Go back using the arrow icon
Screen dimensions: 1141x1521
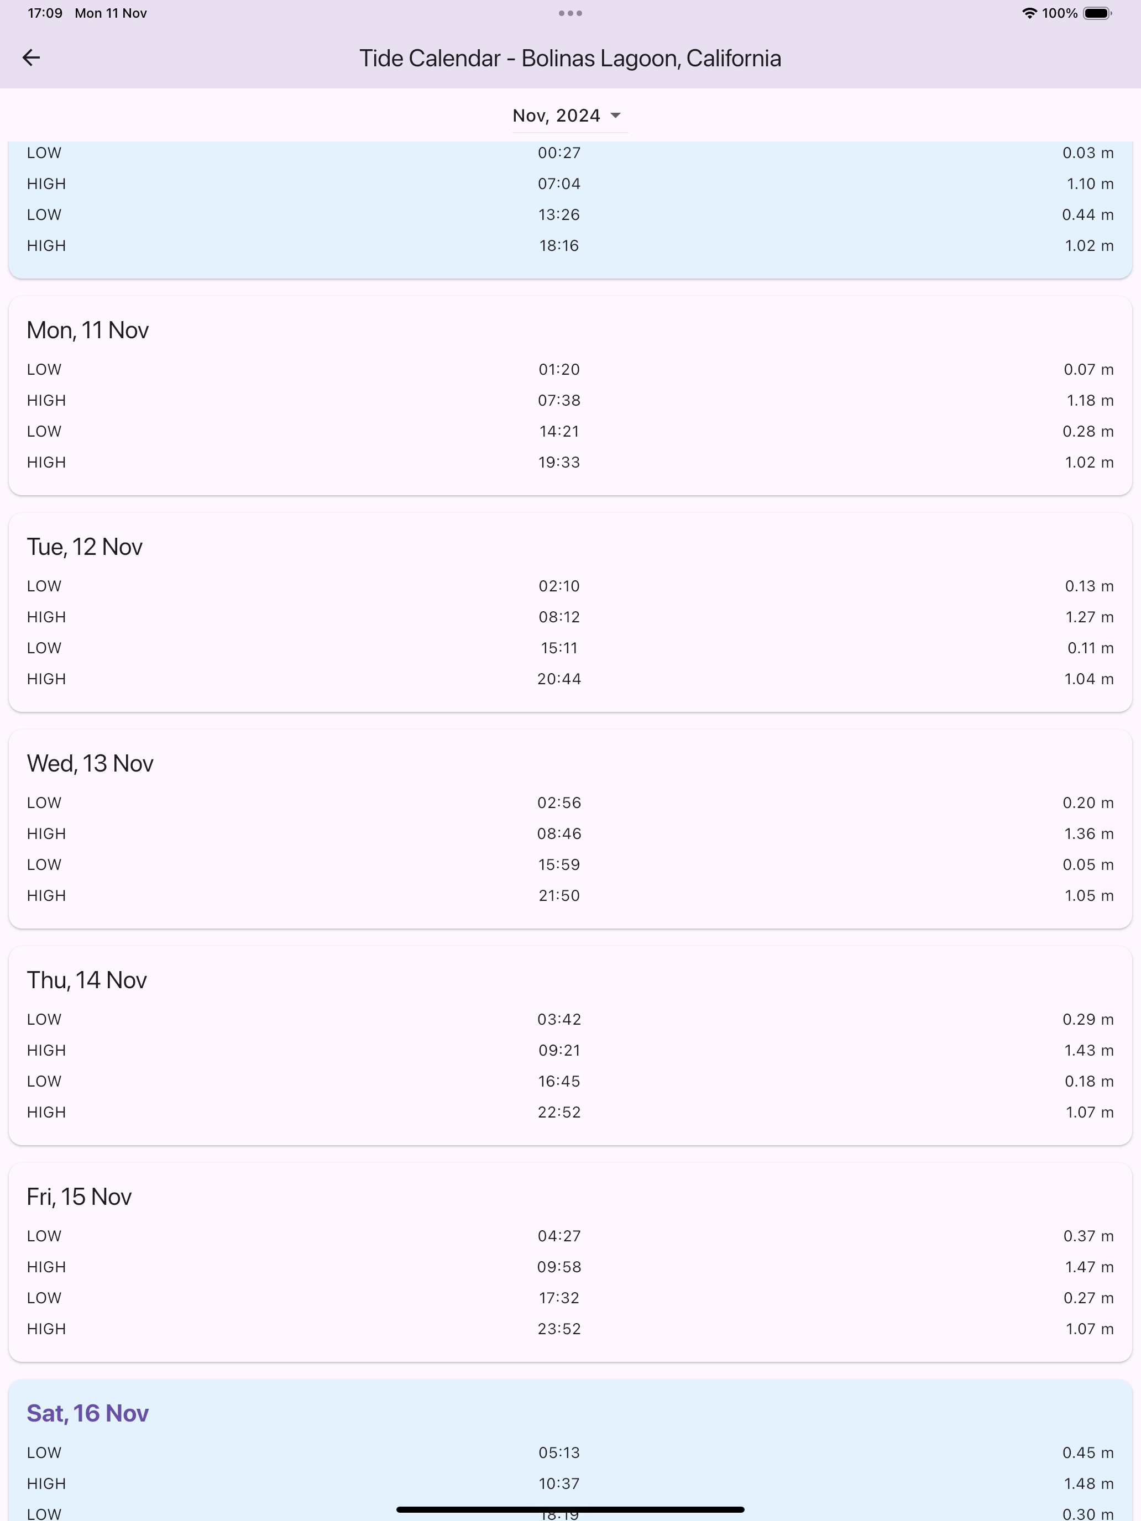[x=31, y=58]
